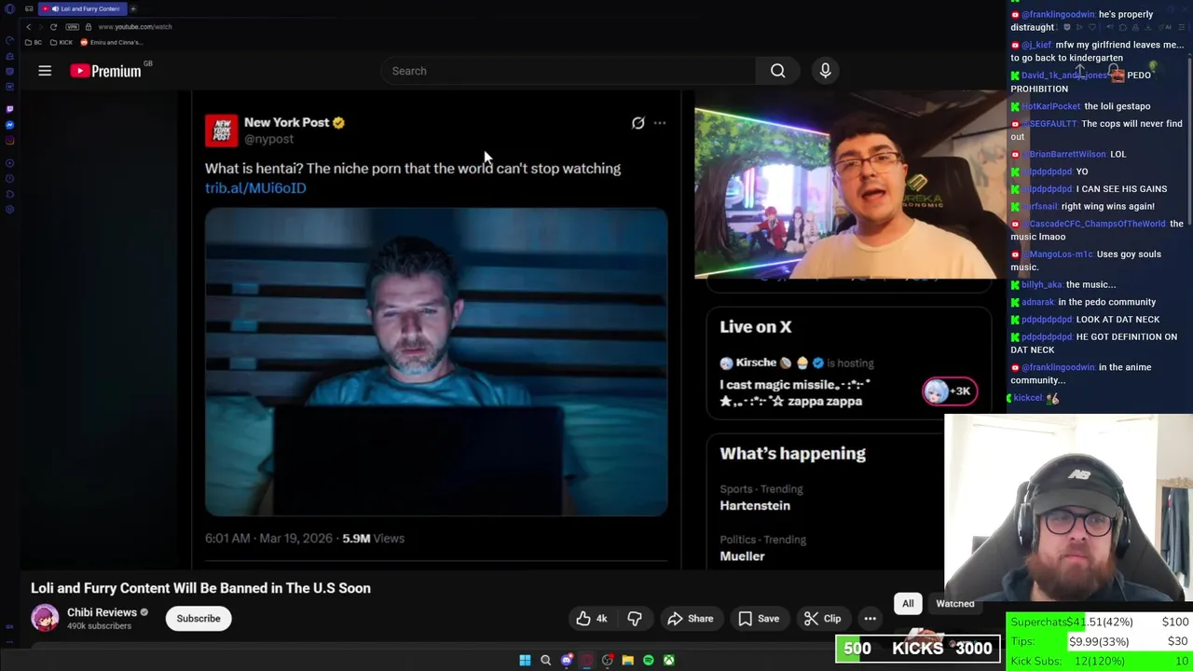Viewport: 1193px width, 671px height.
Task: Open the trib.al/MUi6oID link
Action: tap(255, 187)
